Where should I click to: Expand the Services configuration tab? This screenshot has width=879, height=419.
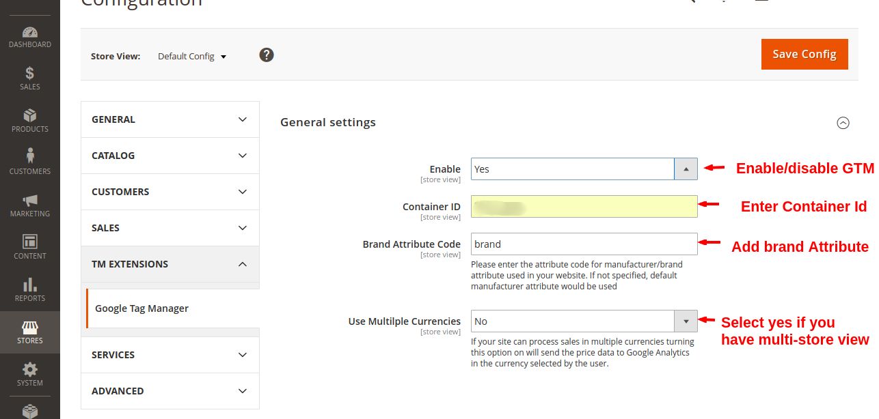pyautogui.click(x=170, y=355)
